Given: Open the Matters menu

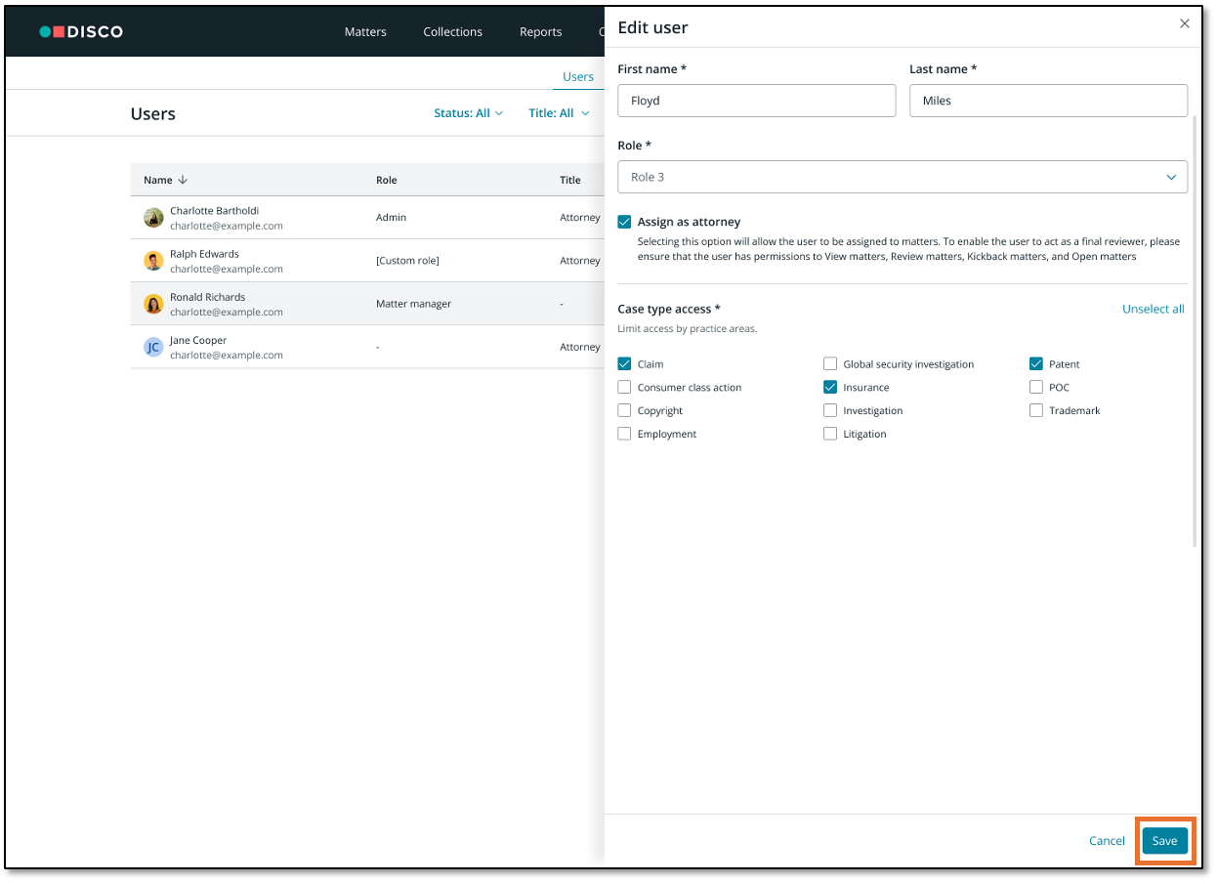Looking at the screenshot, I should tap(365, 32).
